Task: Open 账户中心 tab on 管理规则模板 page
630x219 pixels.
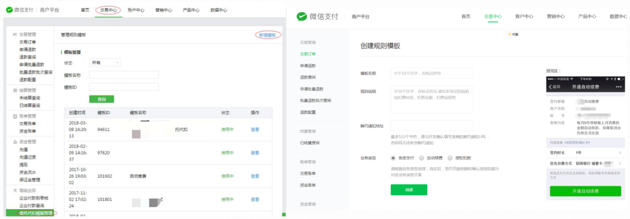Action: tap(136, 10)
